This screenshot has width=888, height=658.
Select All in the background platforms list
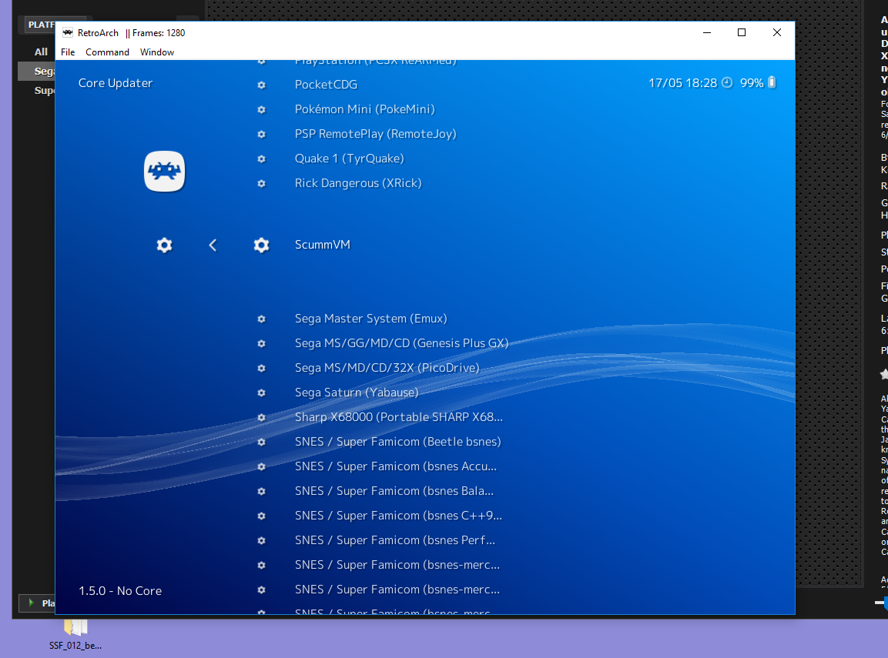click(41, 52)
